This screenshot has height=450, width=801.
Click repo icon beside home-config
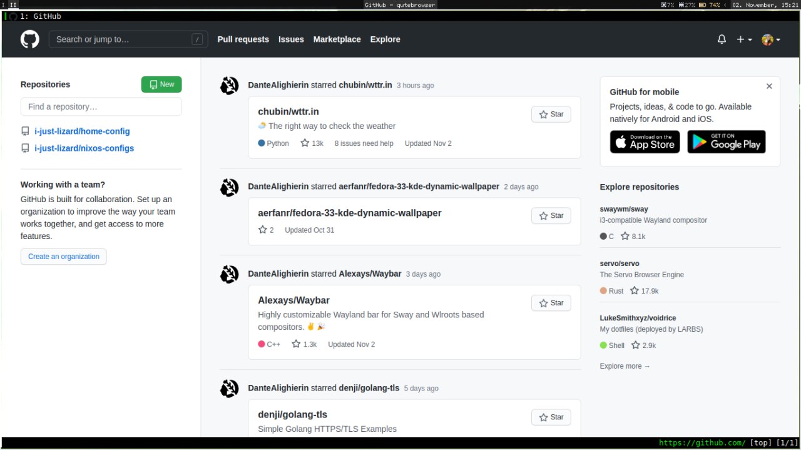25,131
